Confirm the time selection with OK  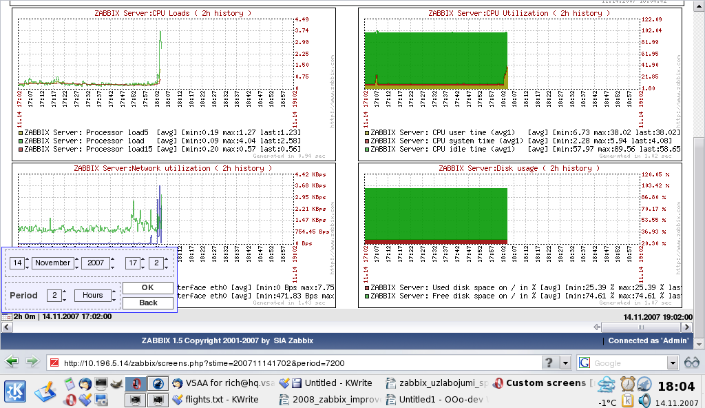pos(147,288)
